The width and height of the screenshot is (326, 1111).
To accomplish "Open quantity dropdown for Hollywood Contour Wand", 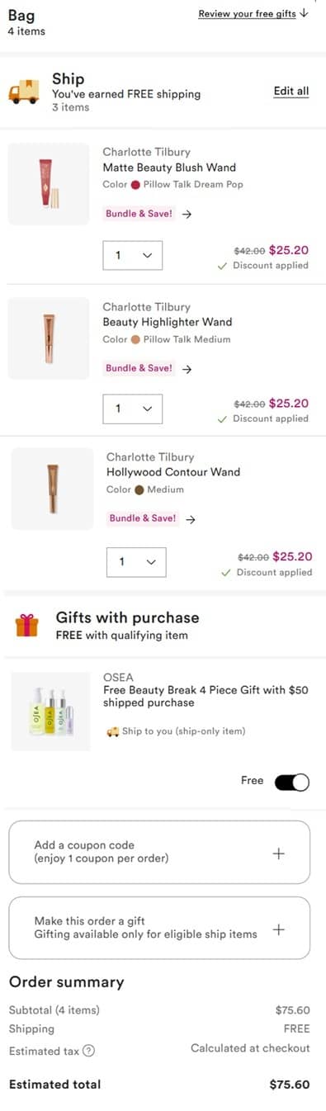I will click(x=136, y=562).
